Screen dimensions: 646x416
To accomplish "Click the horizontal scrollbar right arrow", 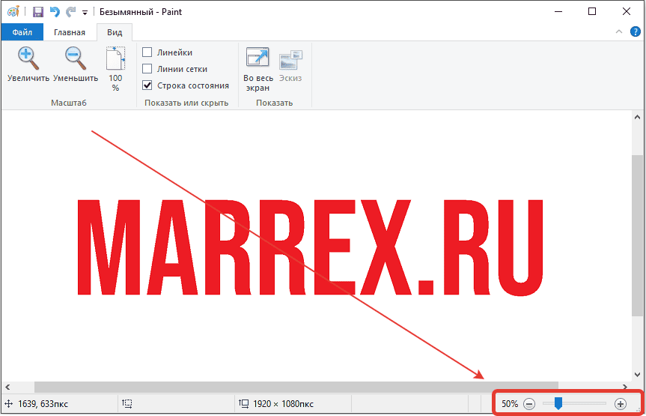I will tap(625, 387).
